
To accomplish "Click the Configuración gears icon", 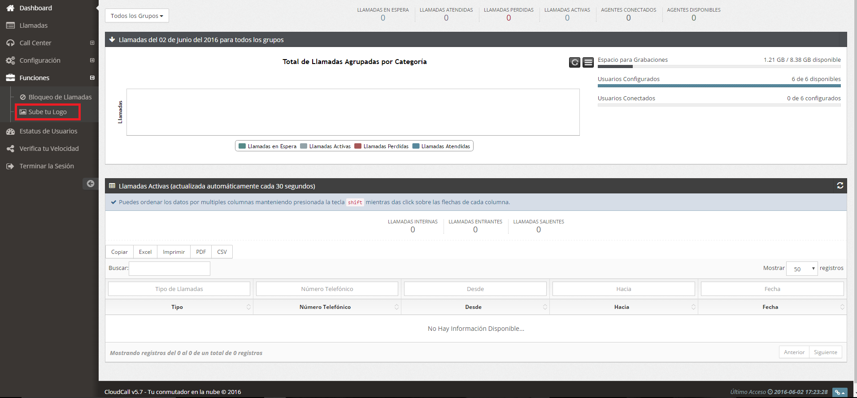I will tap(10, 60).
